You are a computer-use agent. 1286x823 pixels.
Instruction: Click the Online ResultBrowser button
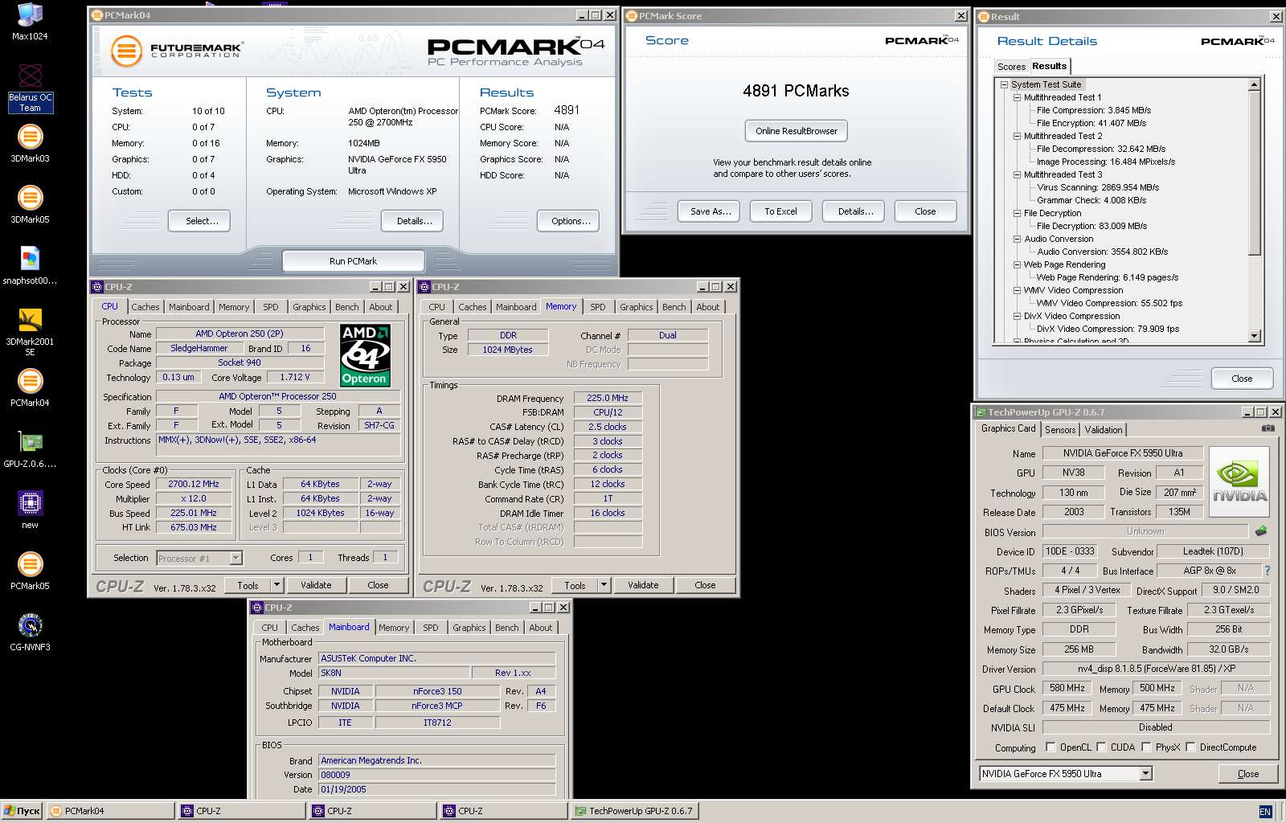pyautogui.click(x=796, y=131)
